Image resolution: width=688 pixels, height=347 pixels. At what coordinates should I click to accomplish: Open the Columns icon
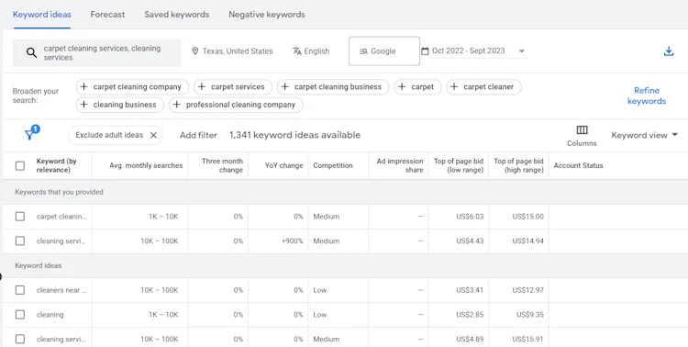tap(582, 130)
